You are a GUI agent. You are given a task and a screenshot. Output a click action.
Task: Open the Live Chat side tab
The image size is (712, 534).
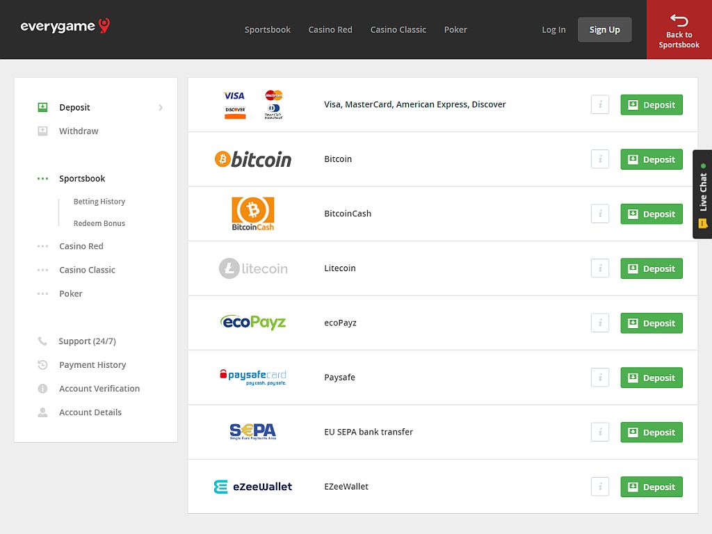click(x=703, y=195)
